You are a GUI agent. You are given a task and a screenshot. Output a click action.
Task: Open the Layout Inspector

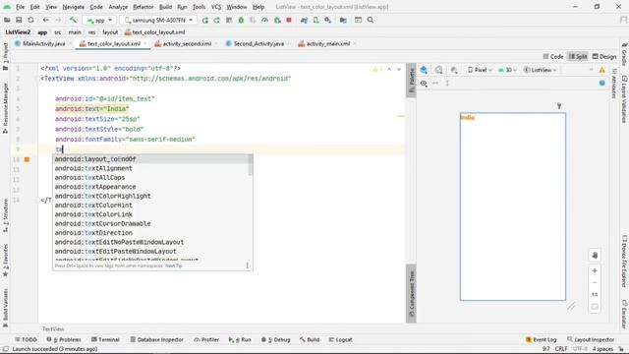(591, 339)
